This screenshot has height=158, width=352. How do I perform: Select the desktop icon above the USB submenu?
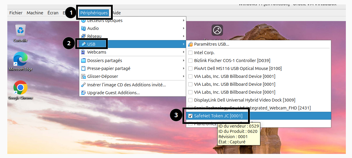tap(217, 30)
